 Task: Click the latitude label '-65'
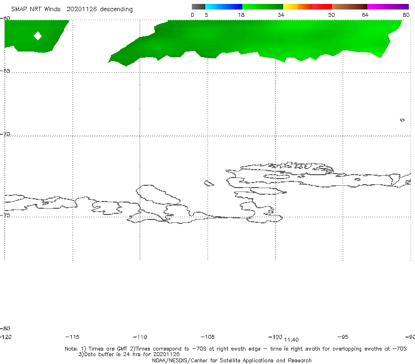[5, 71]
